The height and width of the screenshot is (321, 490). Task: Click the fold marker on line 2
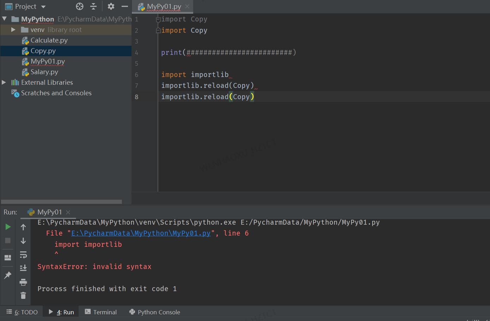point(158,31)
